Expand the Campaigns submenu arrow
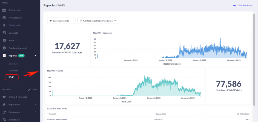This screenshot has width=258, height=122. point(35,112)
